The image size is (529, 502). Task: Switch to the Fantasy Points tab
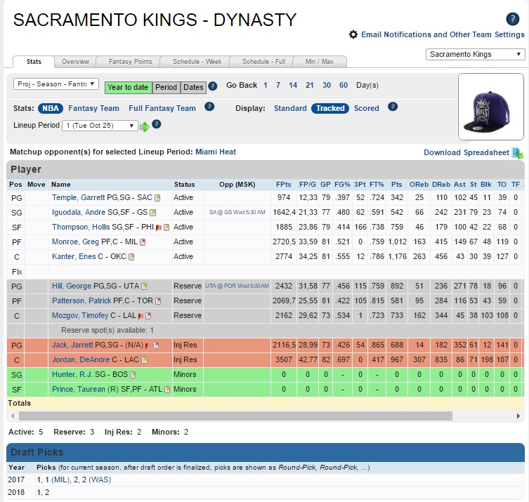[130, 62]
